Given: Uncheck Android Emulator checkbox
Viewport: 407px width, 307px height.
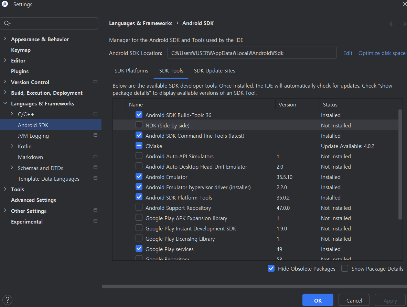Looking at the screenshot, I should point(139,177).
